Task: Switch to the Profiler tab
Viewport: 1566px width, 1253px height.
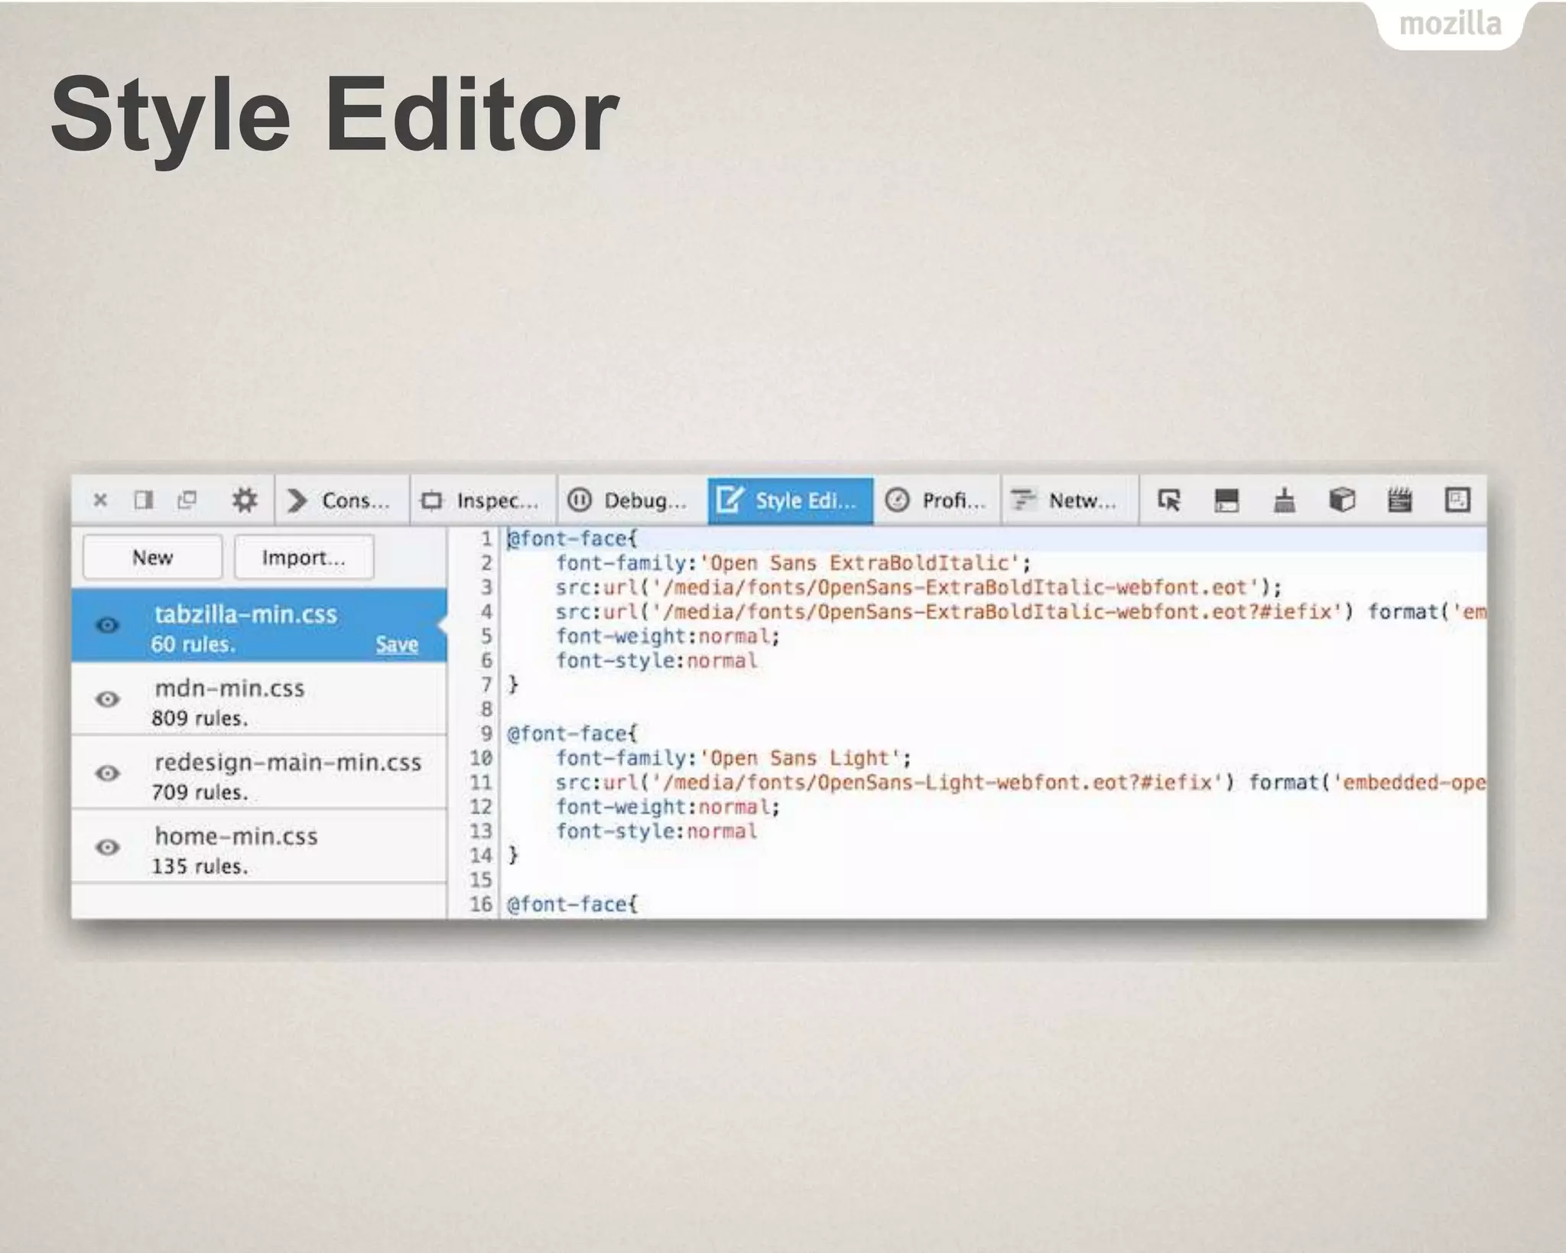Action: pyautogui.click(x=937, y=500)
